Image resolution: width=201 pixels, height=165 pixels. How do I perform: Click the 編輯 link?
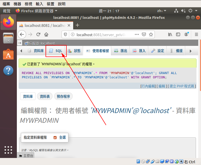(162, 86)
